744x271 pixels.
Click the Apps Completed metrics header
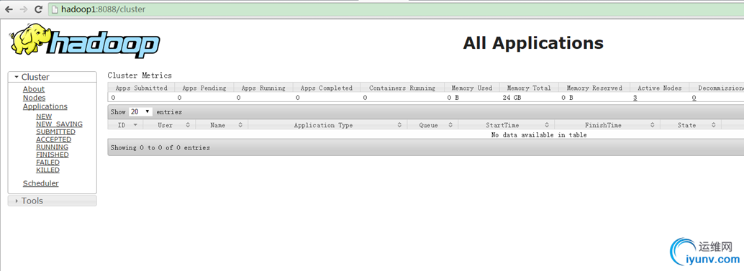tap(327, 88)
